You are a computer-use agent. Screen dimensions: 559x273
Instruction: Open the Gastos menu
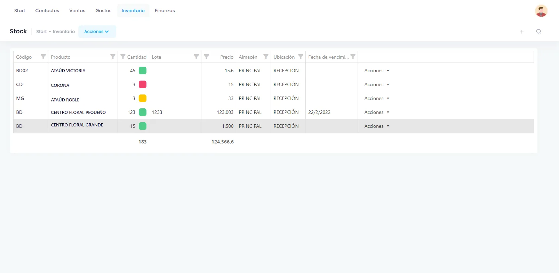point(103,11)
